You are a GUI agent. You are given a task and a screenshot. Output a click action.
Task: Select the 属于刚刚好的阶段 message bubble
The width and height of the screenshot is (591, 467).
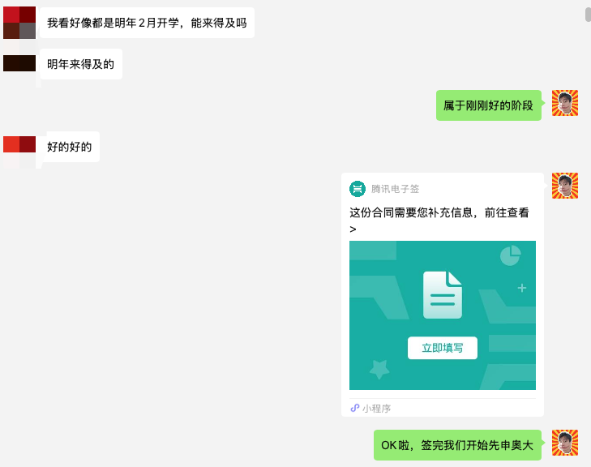[488, 105]
